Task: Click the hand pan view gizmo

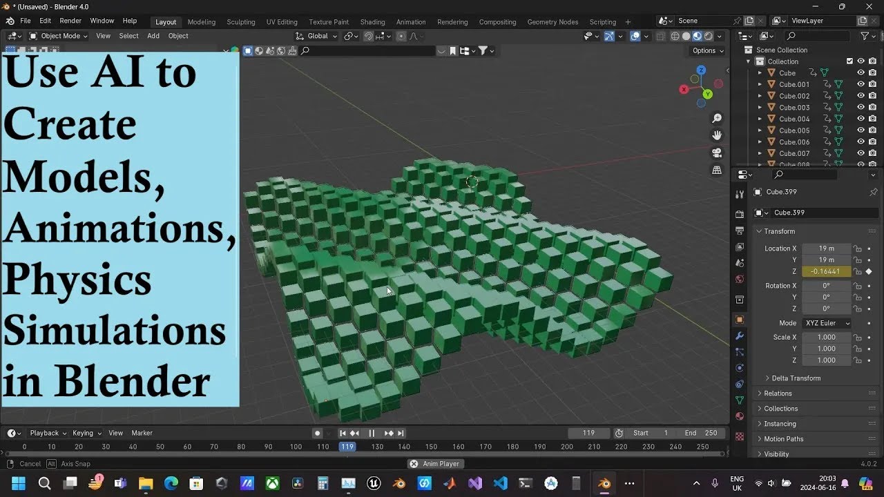Action: click(x=717, y=135)
